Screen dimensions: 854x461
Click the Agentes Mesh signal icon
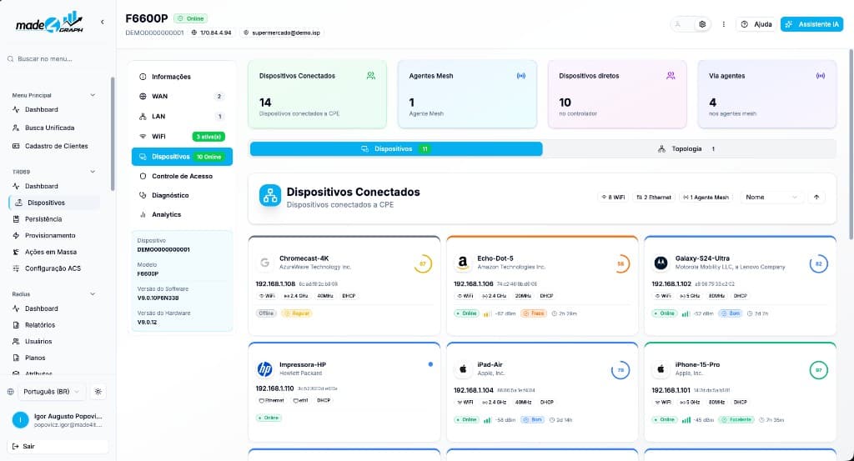pos(520,76)
